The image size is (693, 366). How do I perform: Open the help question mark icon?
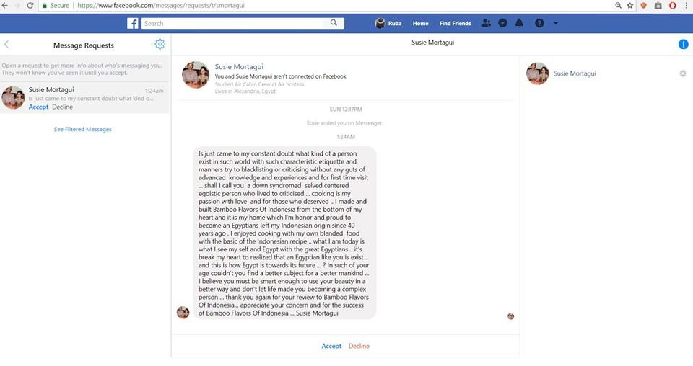(x=539, y=23)
